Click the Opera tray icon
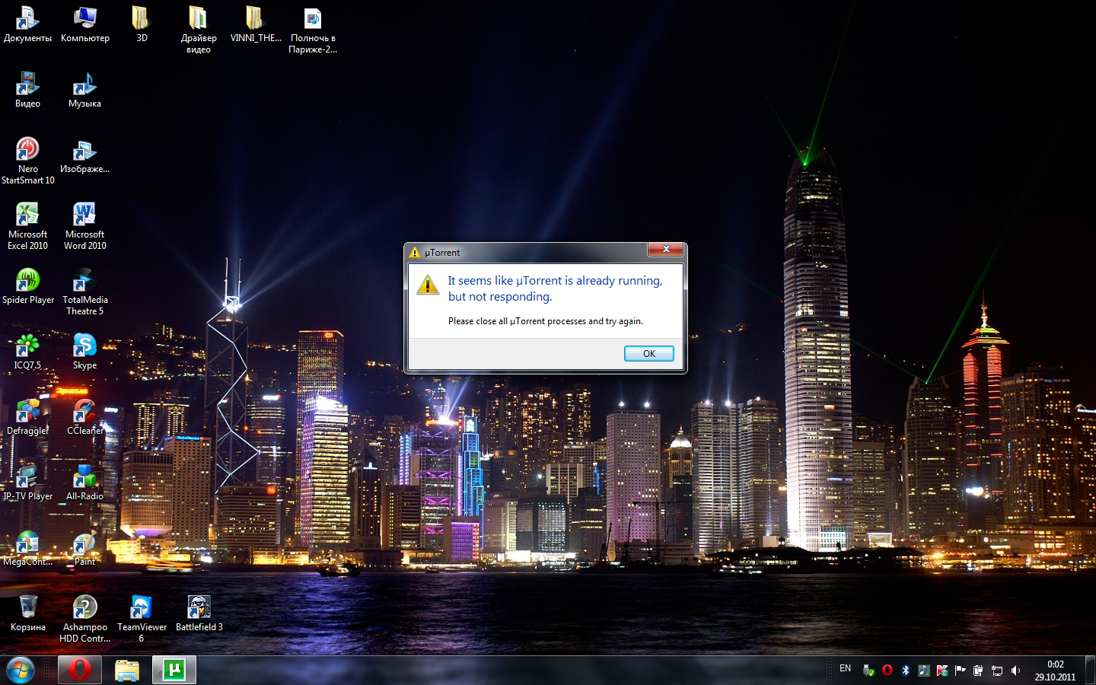This screenshot has width=1096, height=685. tap(887, 670)
